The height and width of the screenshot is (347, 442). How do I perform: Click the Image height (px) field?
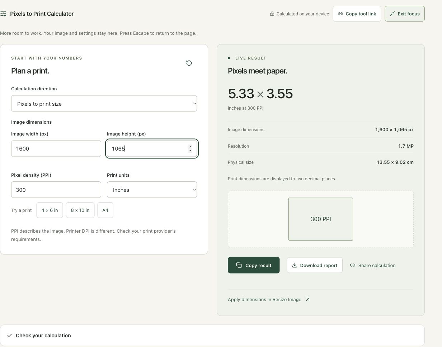point(152,148)
